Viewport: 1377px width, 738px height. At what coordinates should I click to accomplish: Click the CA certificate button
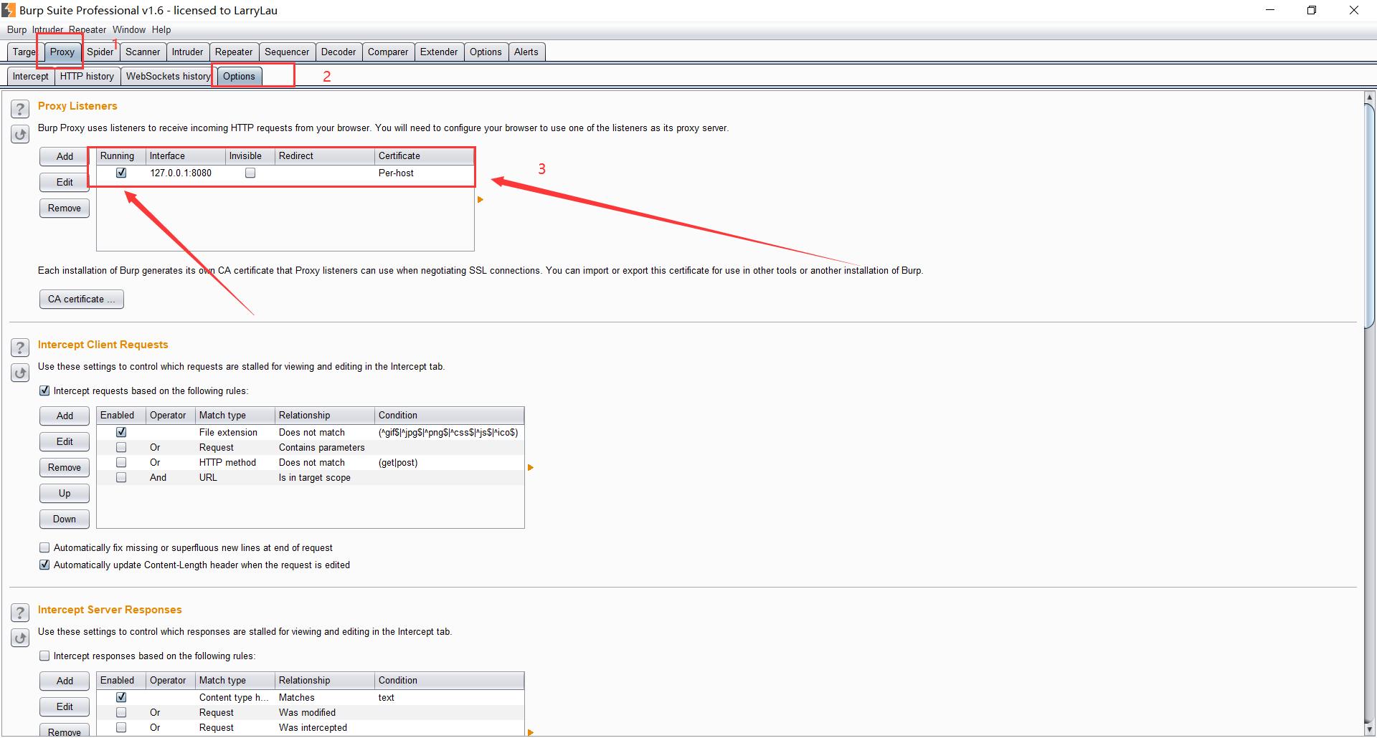[x=82, y=299]
